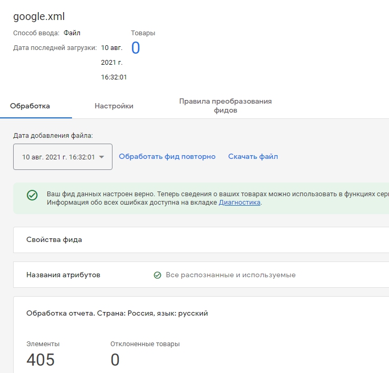Click the checkmark icon beside attribute names status
Viewport: 389px width, 373px height.
click(x=157, y=275)
